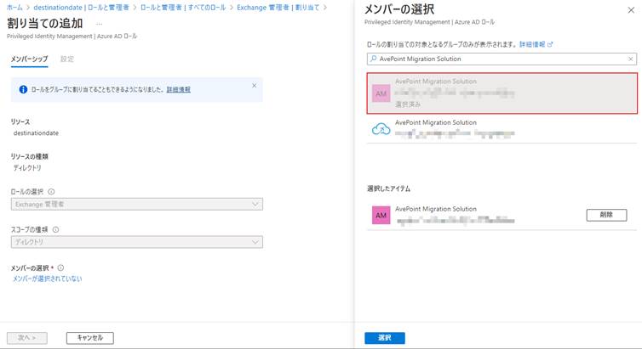
Task: Remove selected member with 削除 button
Action: [x=606, y=215]
